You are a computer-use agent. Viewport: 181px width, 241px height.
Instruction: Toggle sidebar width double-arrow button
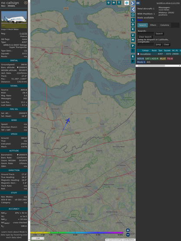coord(138,3)
